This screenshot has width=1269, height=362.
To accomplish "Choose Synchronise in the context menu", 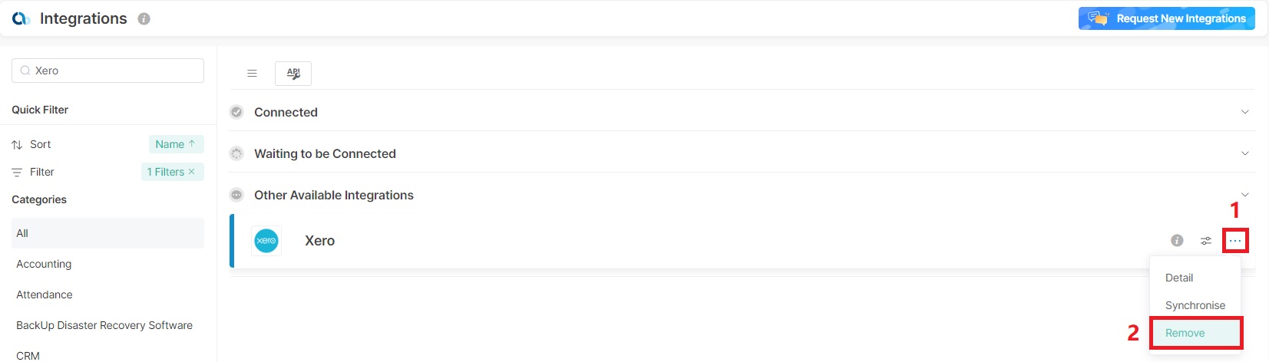I will click(x=1195, y=305).
